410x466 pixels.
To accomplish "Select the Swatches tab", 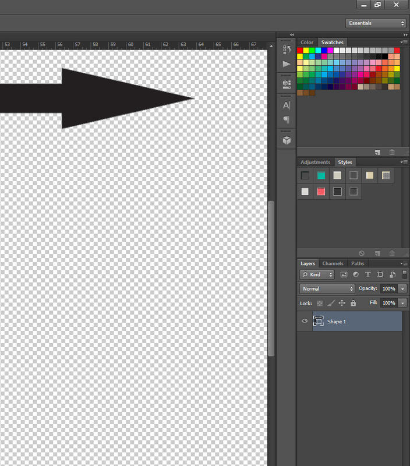I will 332,43.
